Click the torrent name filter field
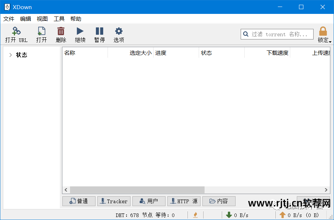Image resolution: width=334 pixels, height=220 pixels. (x=277, y=34)
